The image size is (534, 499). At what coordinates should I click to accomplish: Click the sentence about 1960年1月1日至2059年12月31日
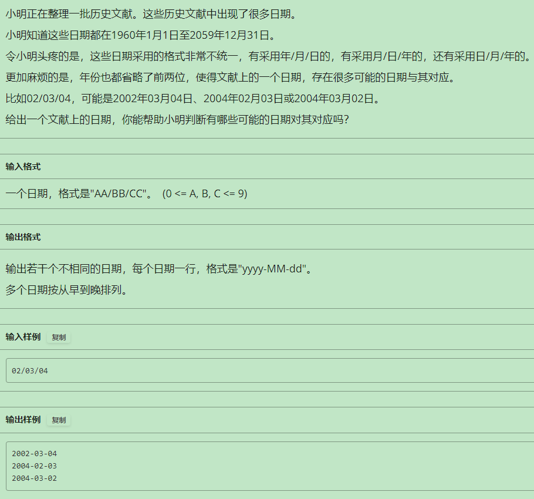(x=141, y=35)
